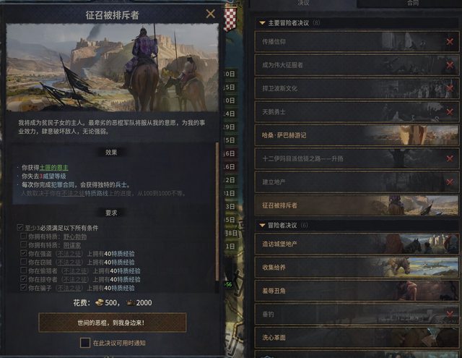The height and width of the screenshot is (358, 462).
Task: Open the 哈桑·萨巴赫游记 decision
Action: tap(357, 135)
